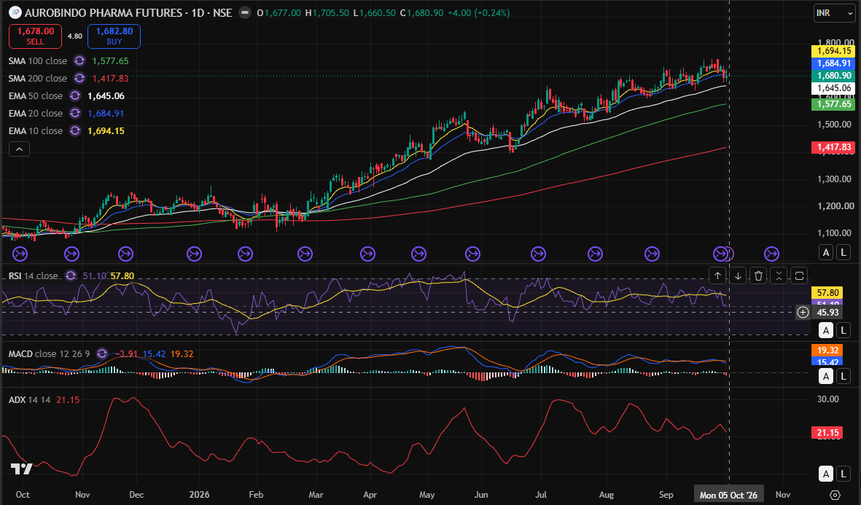861x505 pixels.
Task: Click the 4.80 spread value
Action: pos(74,36)
